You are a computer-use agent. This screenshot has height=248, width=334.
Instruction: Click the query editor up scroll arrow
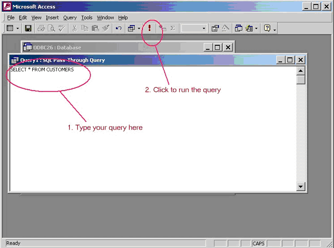300,71
